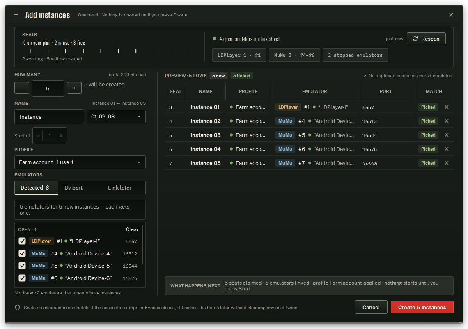The height and width of the screenshot is (329, 468).
Task: Click the MATCH column header
Action: pos(434,91)
